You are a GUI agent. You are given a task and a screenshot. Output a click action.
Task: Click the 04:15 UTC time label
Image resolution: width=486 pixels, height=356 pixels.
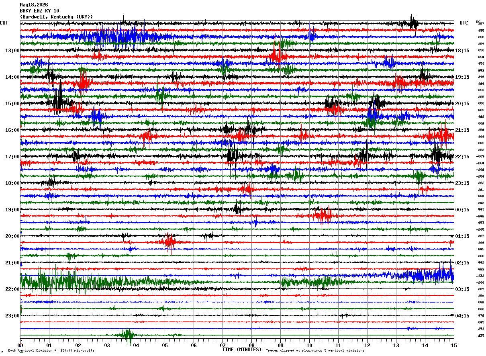(x=462, y=316)
